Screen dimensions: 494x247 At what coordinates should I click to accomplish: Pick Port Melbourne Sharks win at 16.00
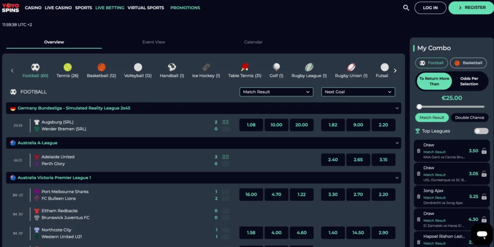pyautogui.click(x=251, y=195)
